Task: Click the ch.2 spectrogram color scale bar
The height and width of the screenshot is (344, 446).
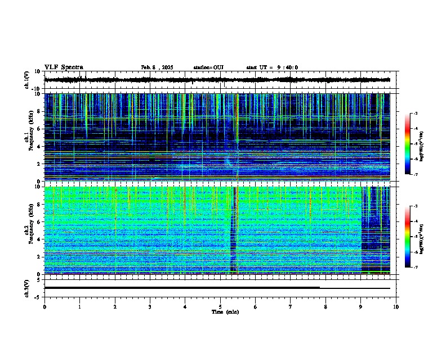Action: coord(408,237)
